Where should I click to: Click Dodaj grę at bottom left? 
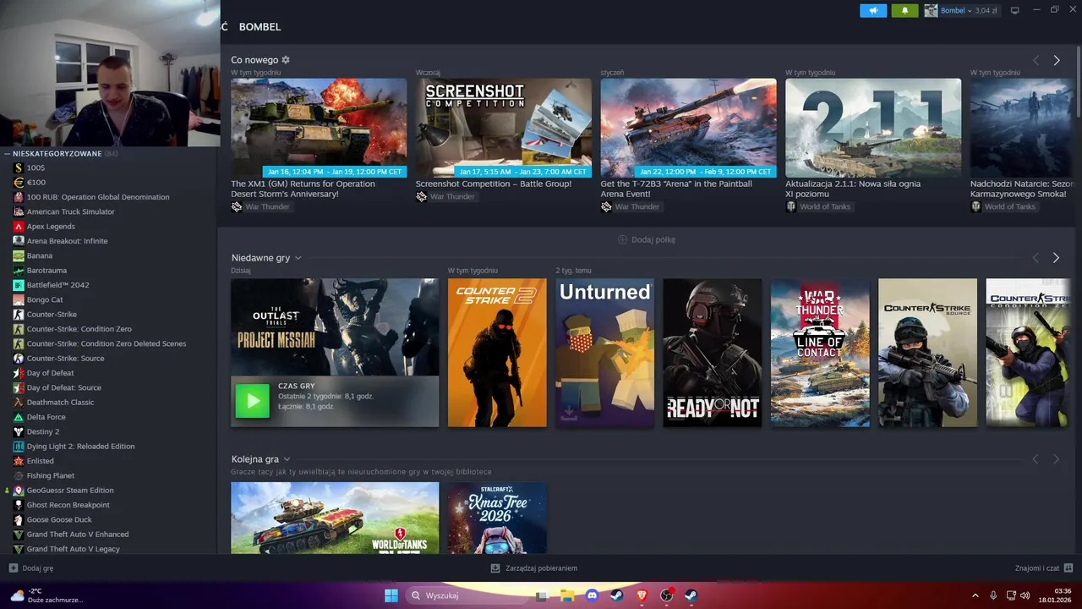point(31,568)
